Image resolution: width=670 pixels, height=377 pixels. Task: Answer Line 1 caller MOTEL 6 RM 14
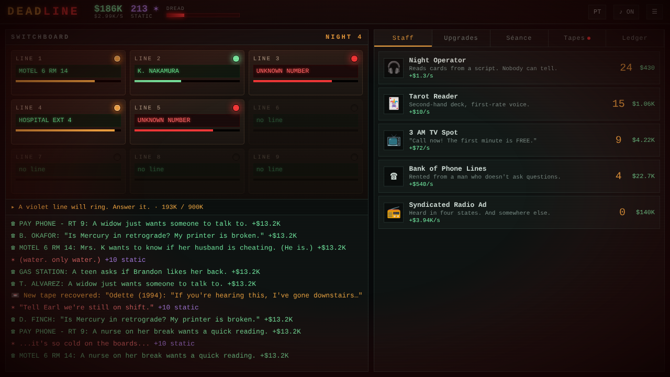(x=68, y=73)
